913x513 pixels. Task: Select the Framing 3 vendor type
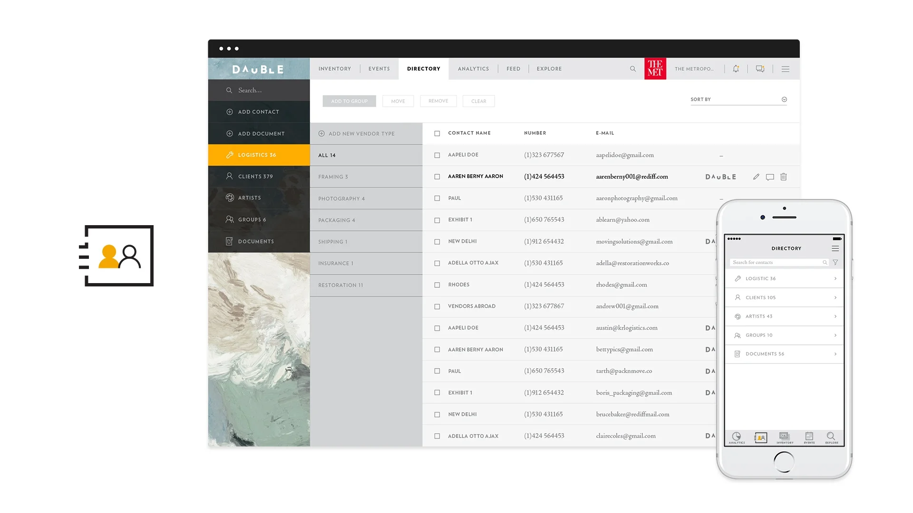tap(366, 177)
